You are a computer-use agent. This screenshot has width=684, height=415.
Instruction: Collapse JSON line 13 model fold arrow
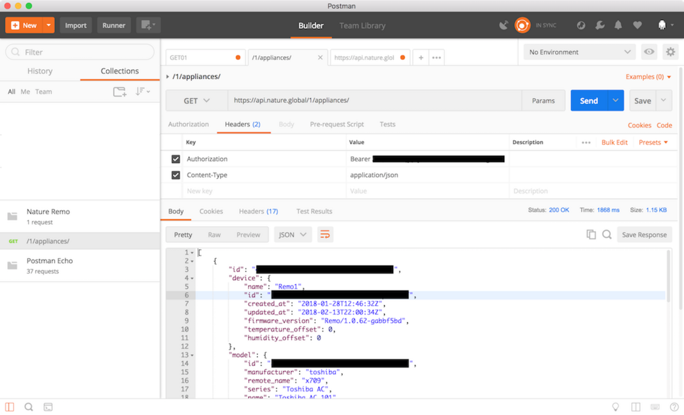click(192, 355)
